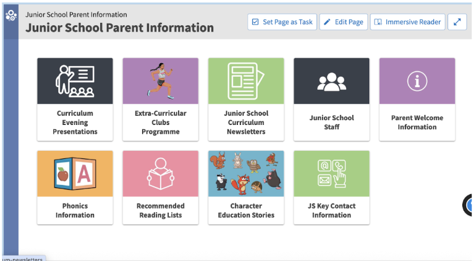Open the Curriculum Evening Presentations icon tile
Image resolution: width=476 pixels, height=261 pixels.
coord(75,81)
